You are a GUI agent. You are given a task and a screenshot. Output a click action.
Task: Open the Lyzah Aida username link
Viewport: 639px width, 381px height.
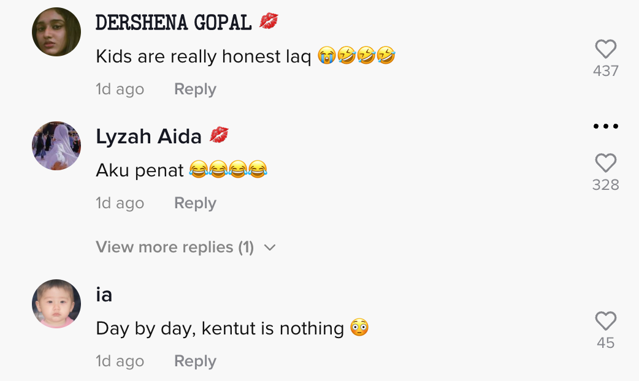(148, 137)
